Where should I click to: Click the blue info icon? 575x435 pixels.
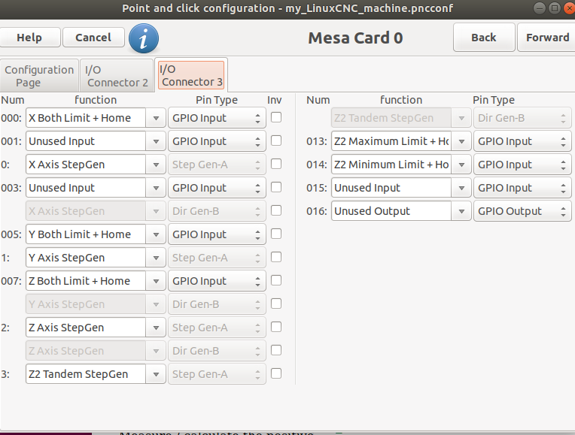click(x=144, y=38)
